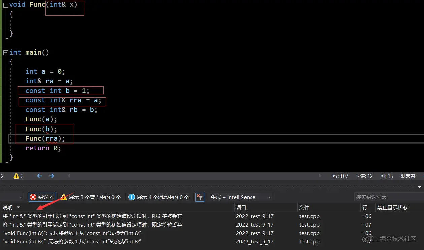424x250 pixels.
Task: Click the code line return 0;
Action: [x=43, y=148]
